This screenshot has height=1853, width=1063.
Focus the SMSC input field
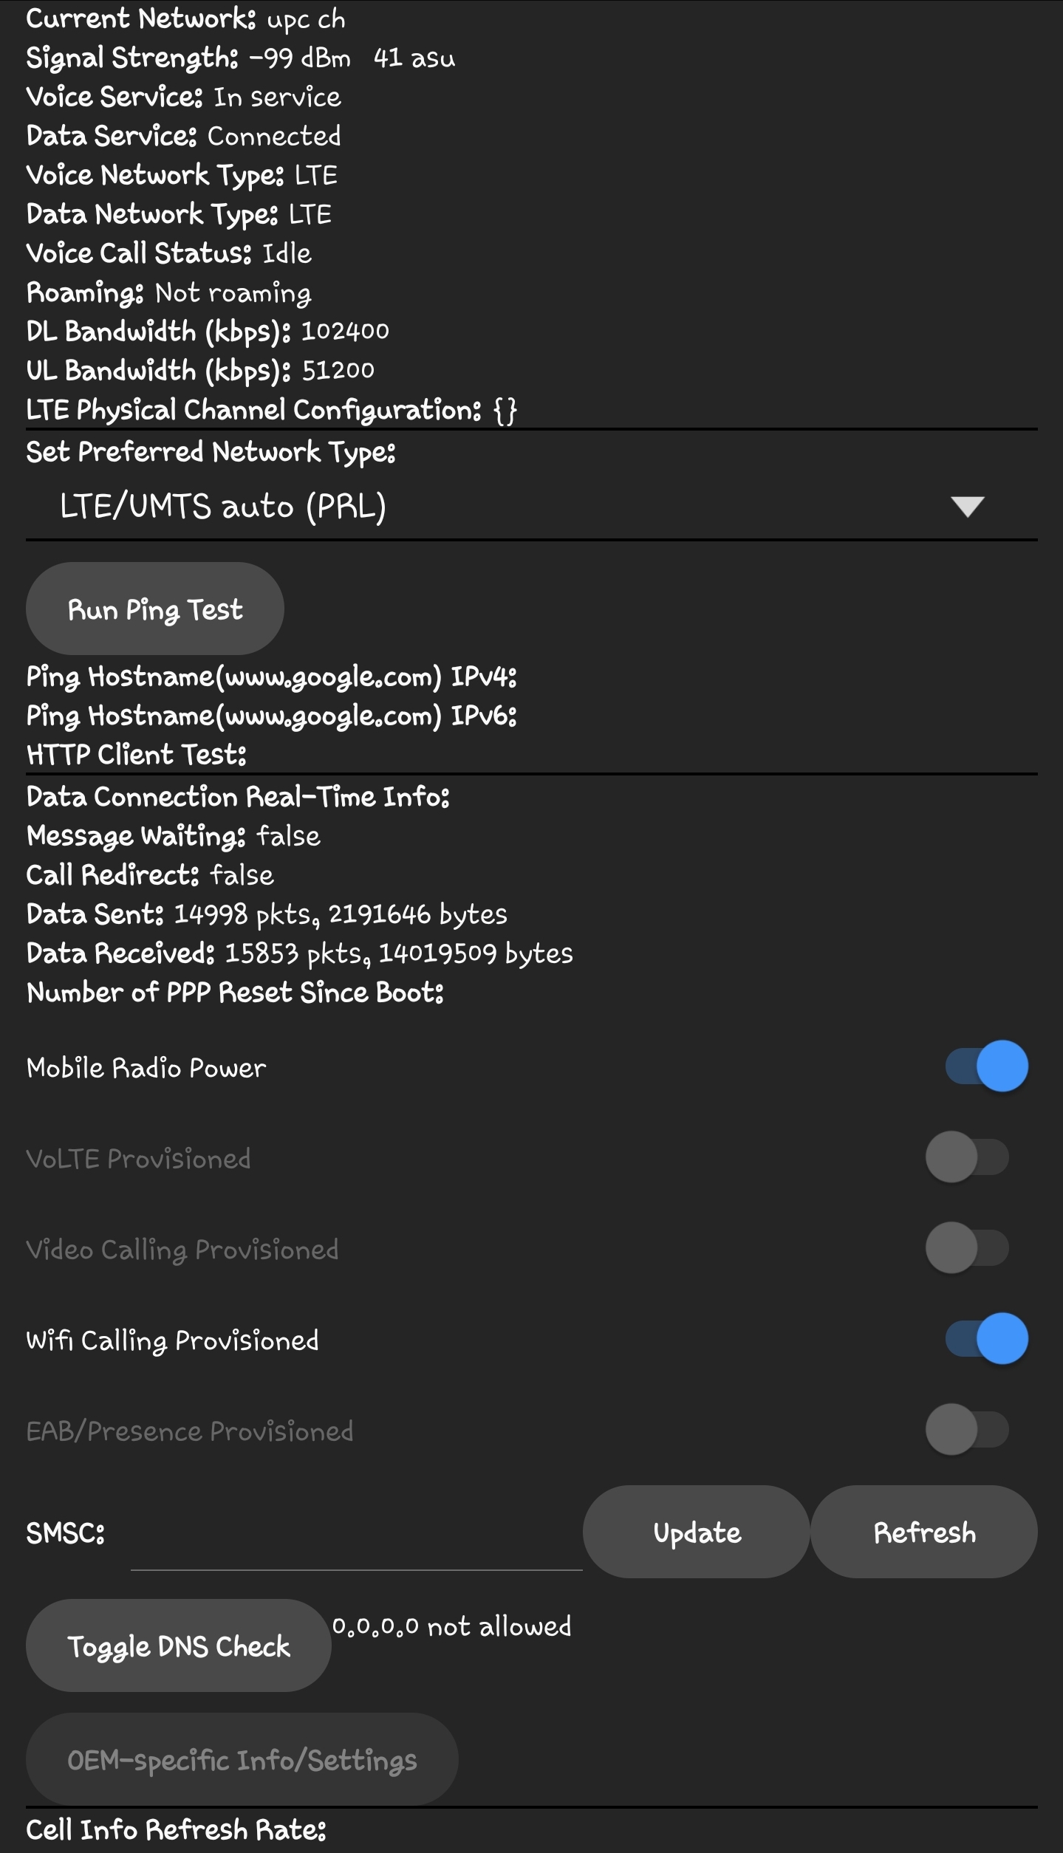pos(356,1544)
